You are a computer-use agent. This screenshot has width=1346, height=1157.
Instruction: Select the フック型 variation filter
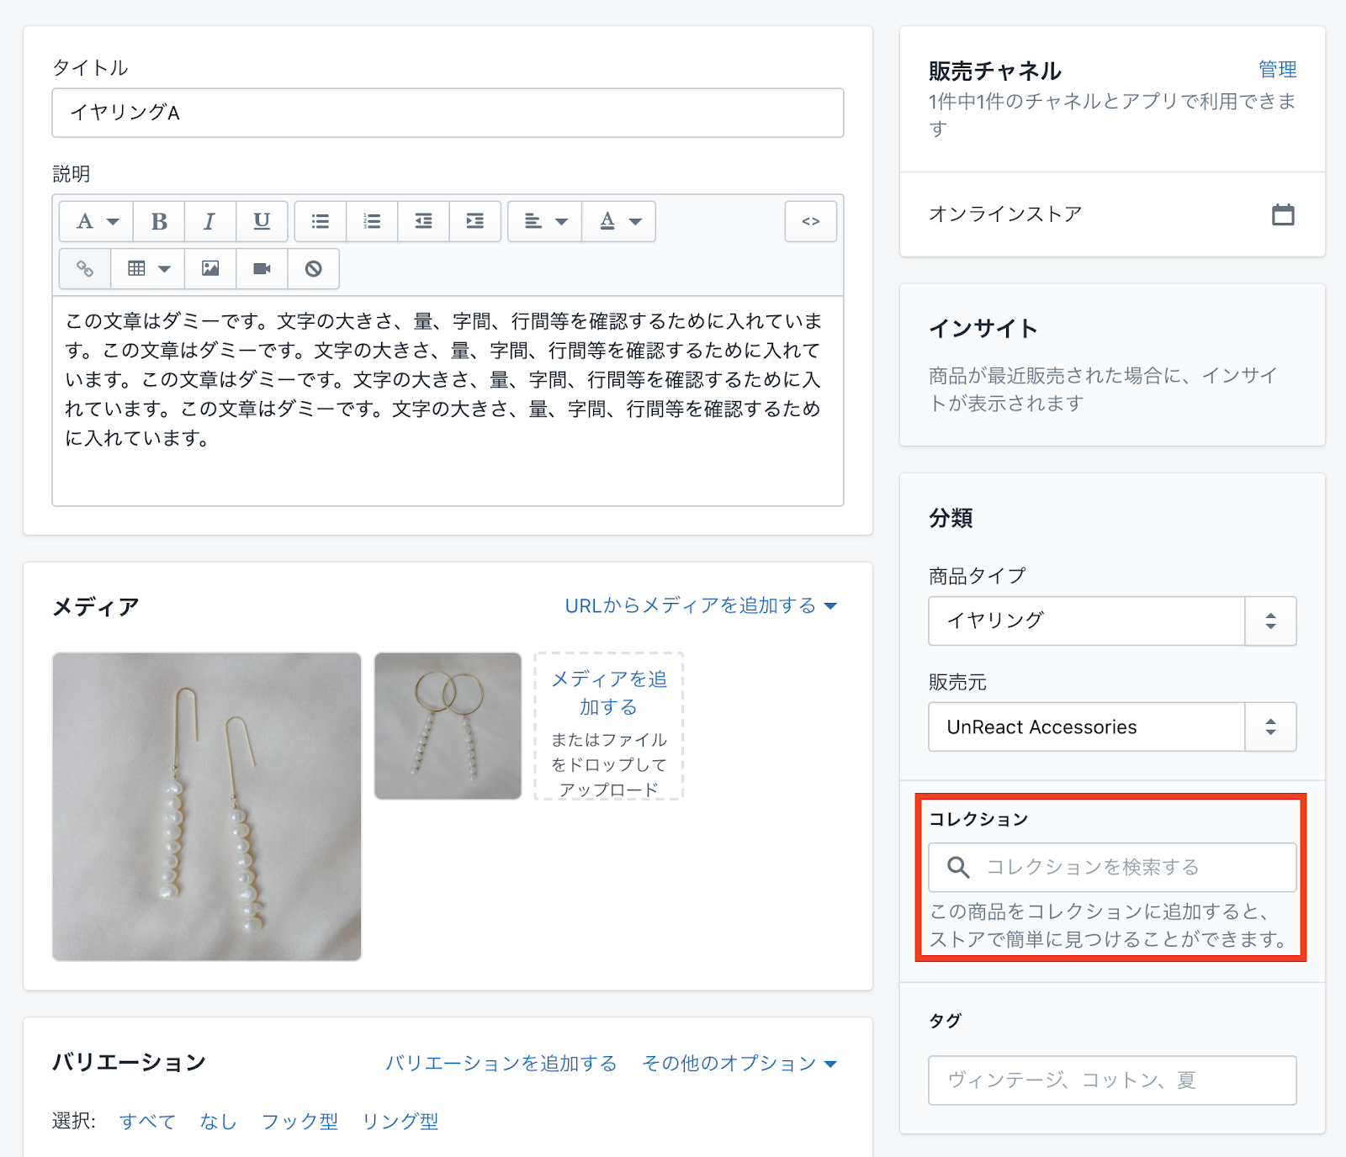(299, 1122)
